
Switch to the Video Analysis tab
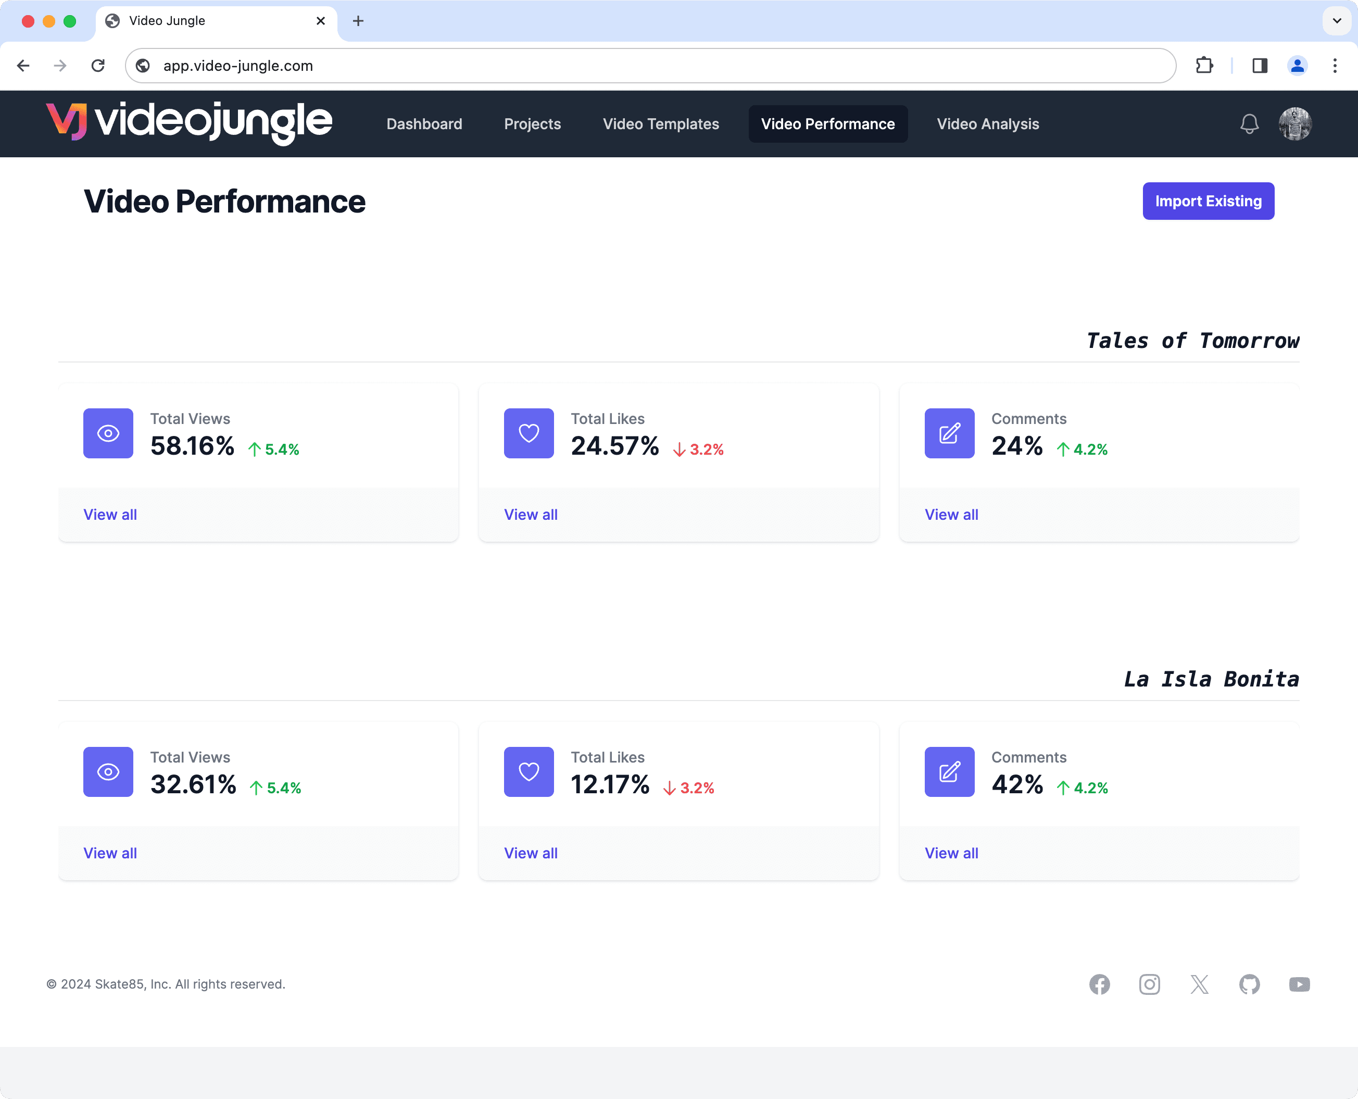(x=987, y=124)
